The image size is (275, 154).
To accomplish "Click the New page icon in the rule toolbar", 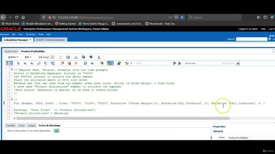I will (x=60, y=57).
